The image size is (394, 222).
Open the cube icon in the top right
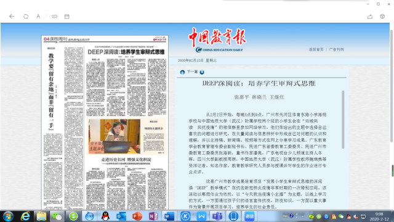click(x=382, y=17)
